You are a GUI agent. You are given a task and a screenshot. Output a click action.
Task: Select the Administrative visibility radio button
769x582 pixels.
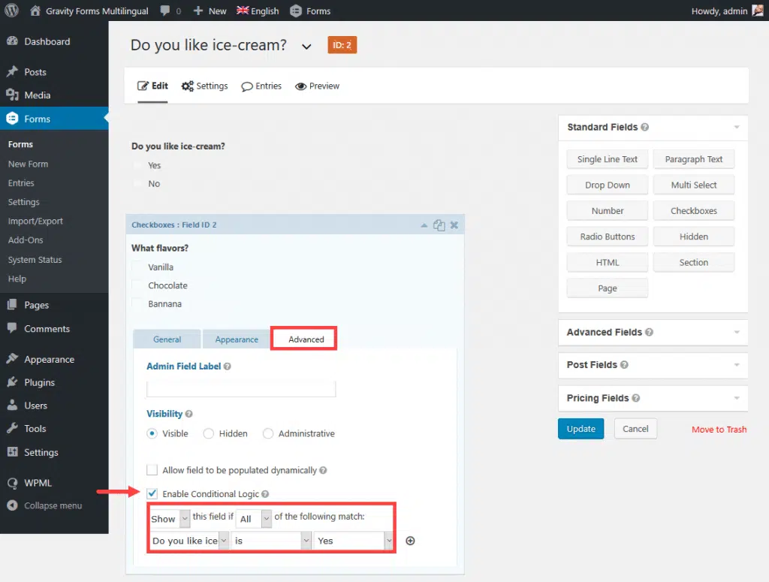point(268,433)
